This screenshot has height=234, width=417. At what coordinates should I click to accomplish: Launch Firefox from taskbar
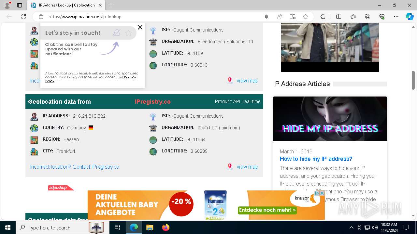(166, 227)
